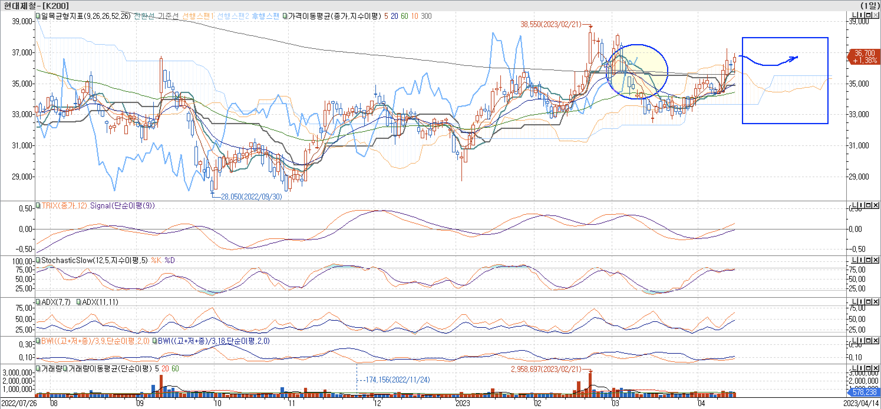
Task: Toggle the 가격이동평균 indicator marker box
Action: 285,16
